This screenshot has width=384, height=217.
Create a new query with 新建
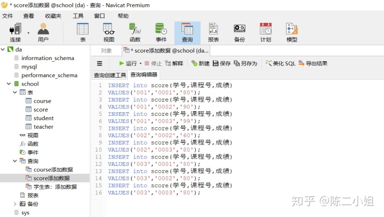201,63
